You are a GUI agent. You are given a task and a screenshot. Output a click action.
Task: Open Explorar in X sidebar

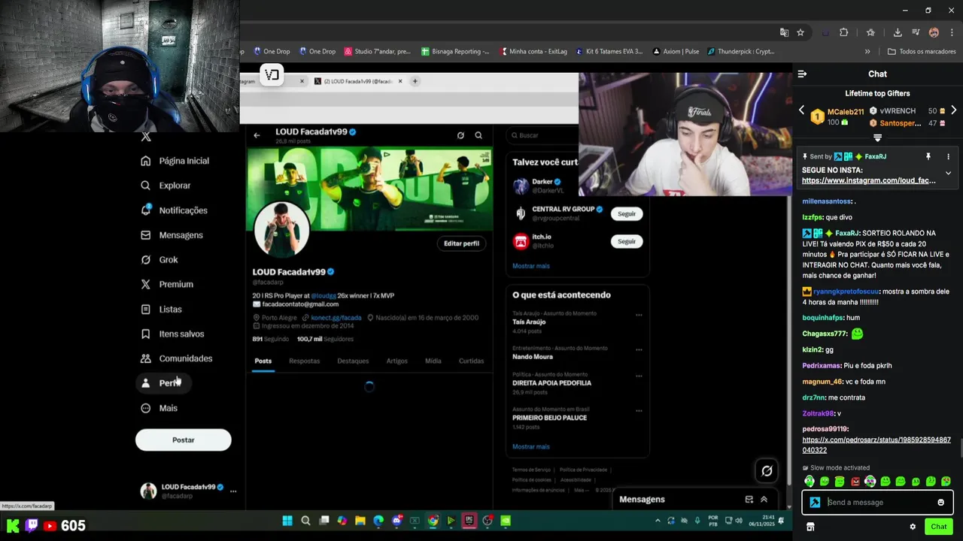click(166, 186)
